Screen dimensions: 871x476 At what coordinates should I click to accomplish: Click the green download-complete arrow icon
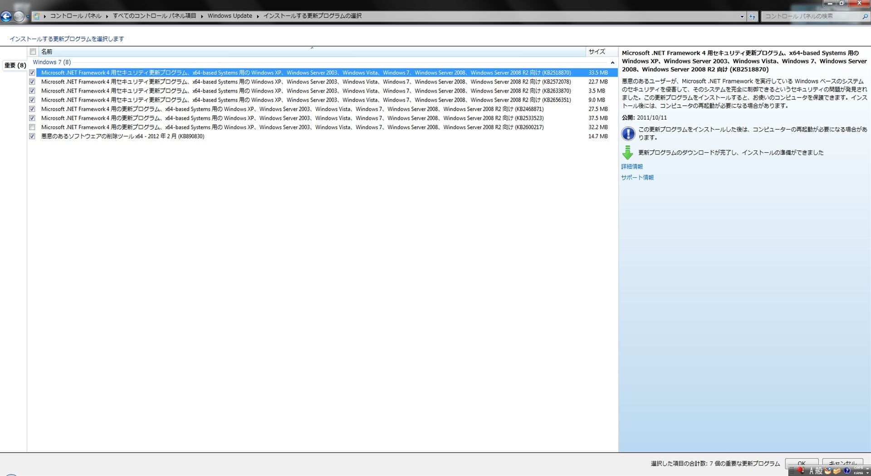(x=628, y=152)
